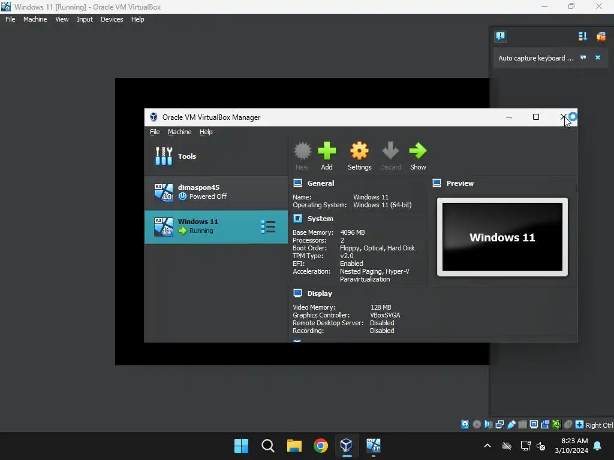Image resolution: width=614 pixels, height=460 pixels.
Task: Open the notification center speech-bubble icon
Action: click(501, 37)
